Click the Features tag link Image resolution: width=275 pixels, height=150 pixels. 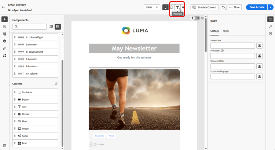coord(99,136)
